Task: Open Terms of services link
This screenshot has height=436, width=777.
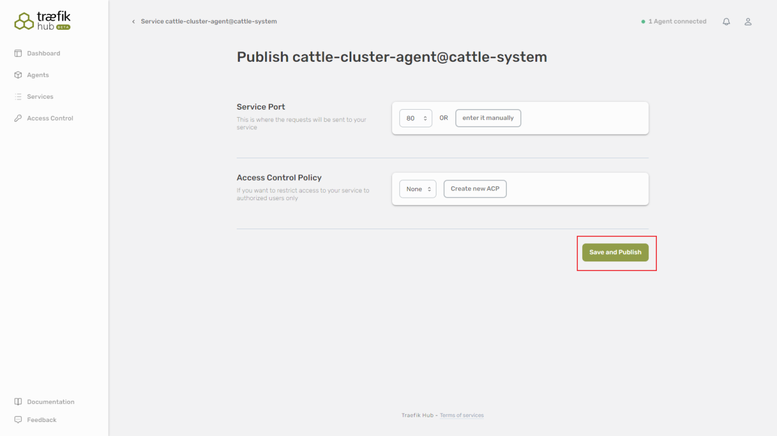Action: [462, 415]
